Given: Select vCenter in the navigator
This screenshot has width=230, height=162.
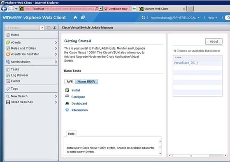Looking at the screenshot, I should [31, 42].
